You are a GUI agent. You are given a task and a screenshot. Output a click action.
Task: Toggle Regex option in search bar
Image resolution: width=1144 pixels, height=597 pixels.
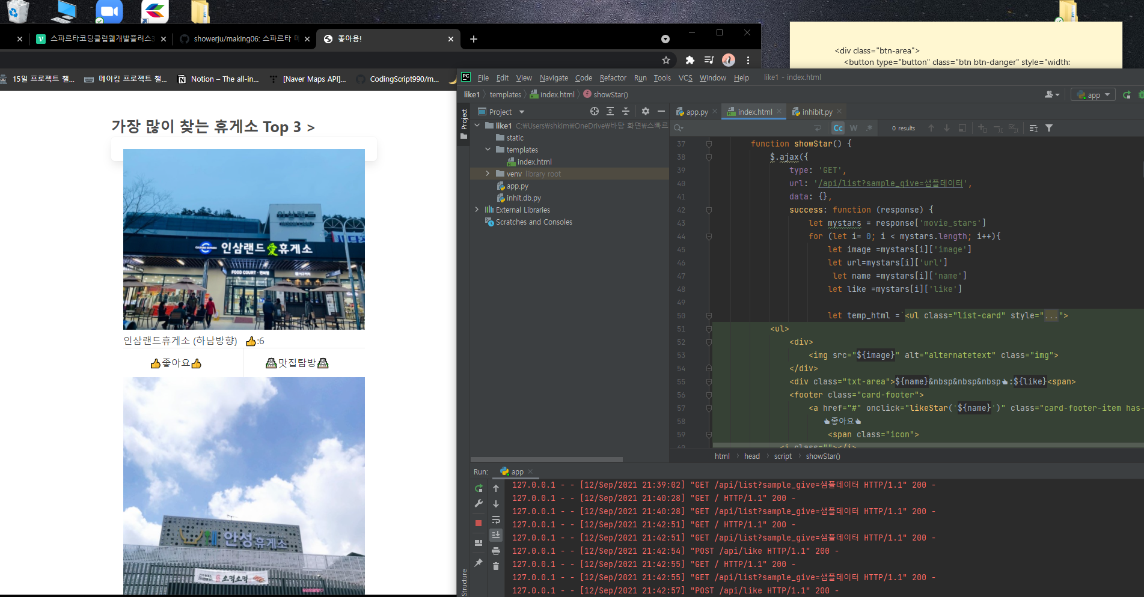pyautogui.click(x=869, y=128)
